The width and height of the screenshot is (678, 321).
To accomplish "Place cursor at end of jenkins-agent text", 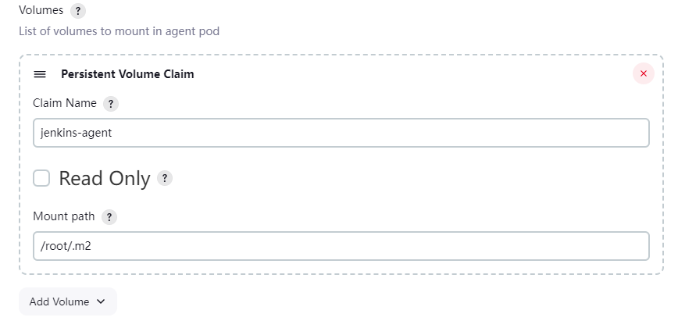I will click(x=112, y=133).
